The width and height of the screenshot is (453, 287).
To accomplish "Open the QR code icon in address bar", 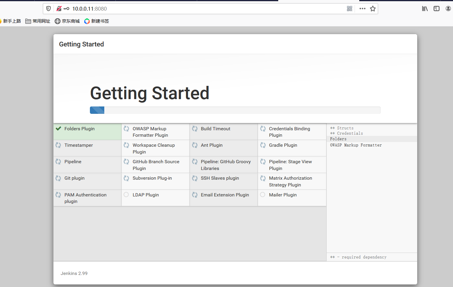I will 350,9.
